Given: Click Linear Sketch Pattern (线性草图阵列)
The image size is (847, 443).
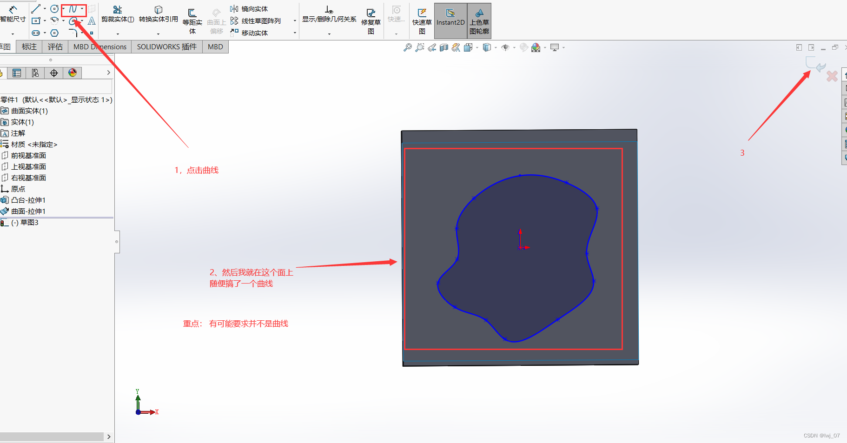Looking at the screenshot, I should tap(256, 21).
